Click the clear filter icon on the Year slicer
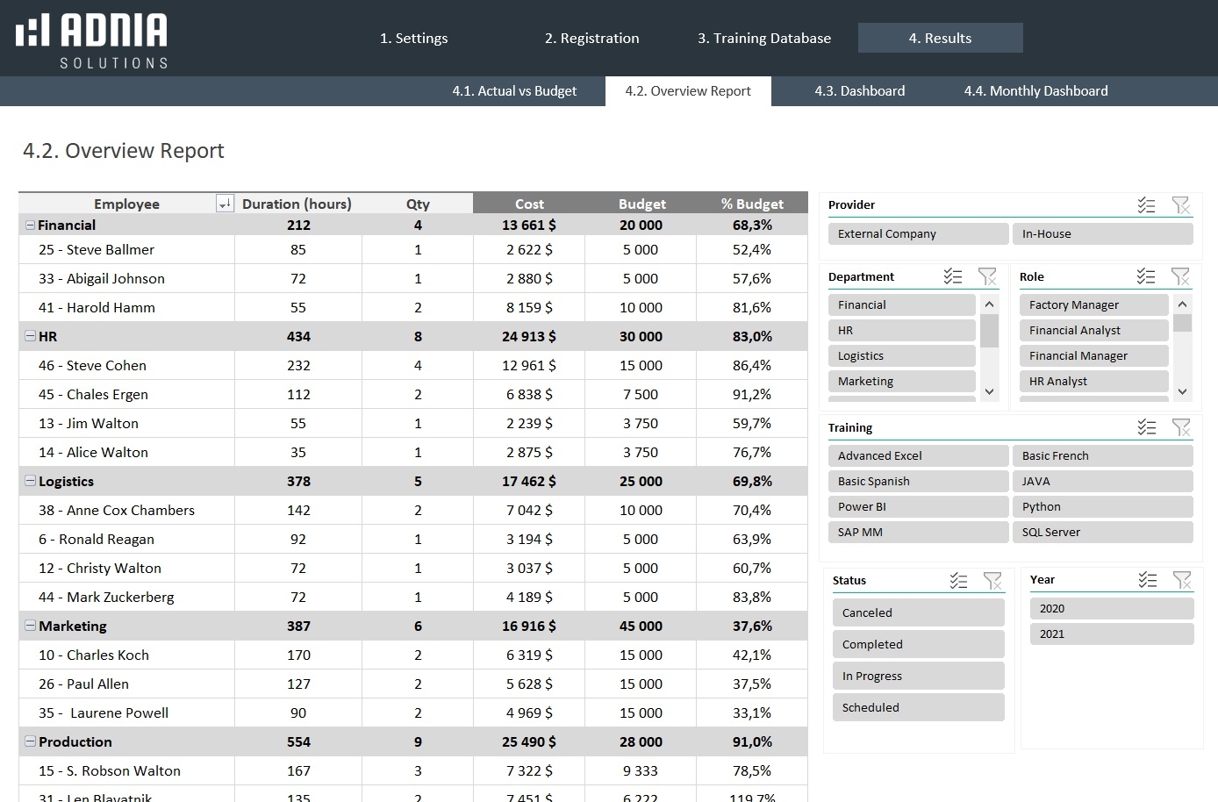Image resolution: width=1218 pixels, height=802 pixels. coord(1183,579)
